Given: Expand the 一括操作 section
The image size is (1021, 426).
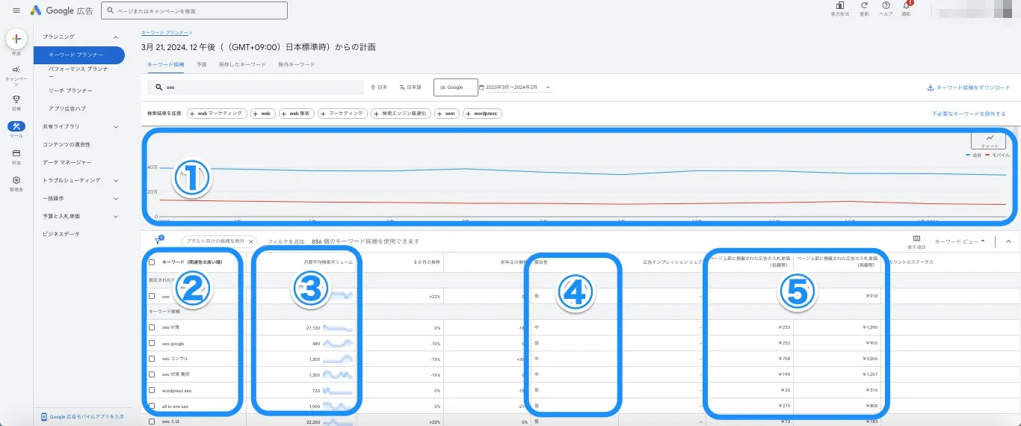Looking at the screenshot, I should pos(116,198).
